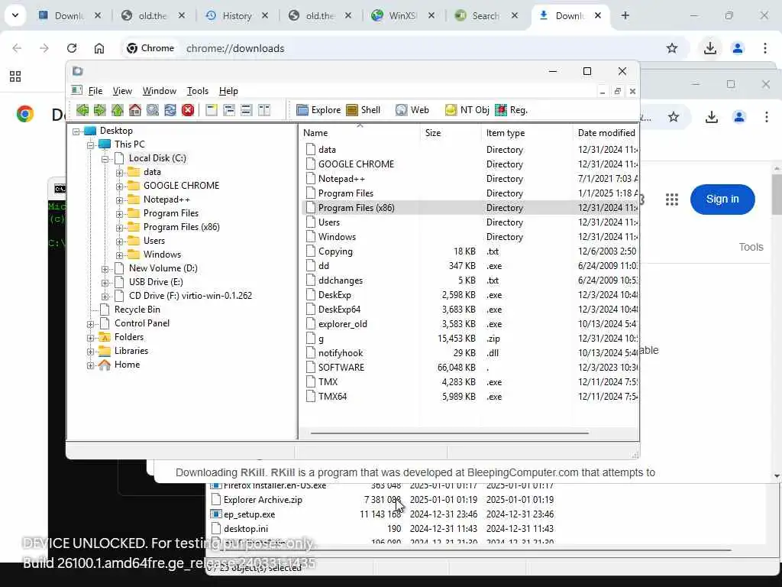Screen dimensions: 782x587
Task: Expand the data folder in tree
Action: [120, 173]
